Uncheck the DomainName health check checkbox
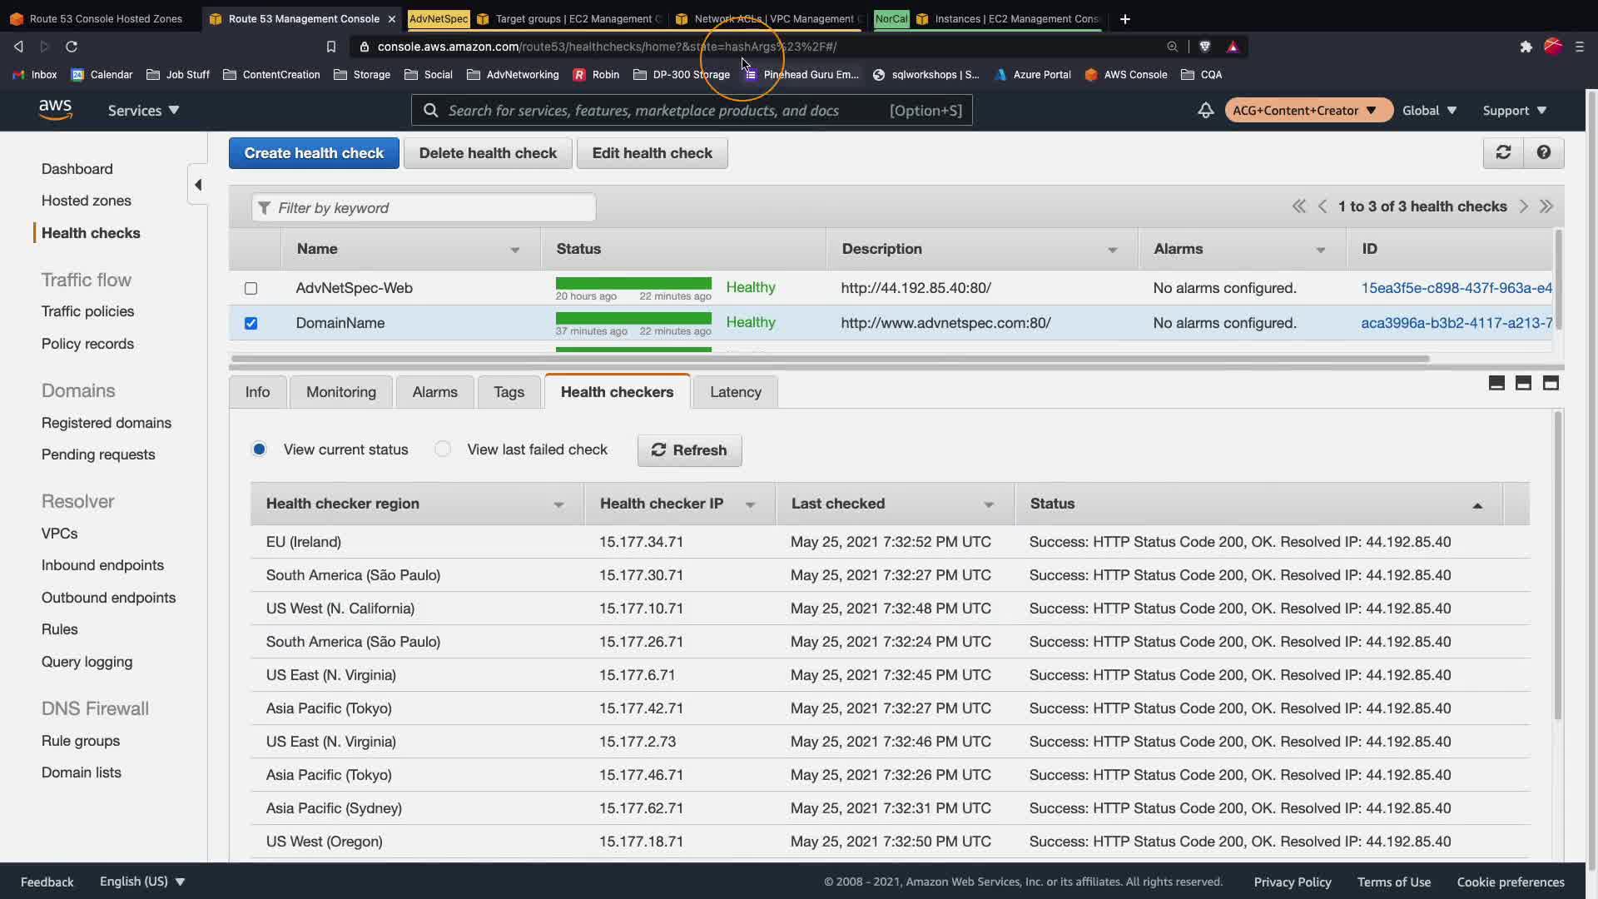Screen dimensions: 1598x899 click(251, 323)
